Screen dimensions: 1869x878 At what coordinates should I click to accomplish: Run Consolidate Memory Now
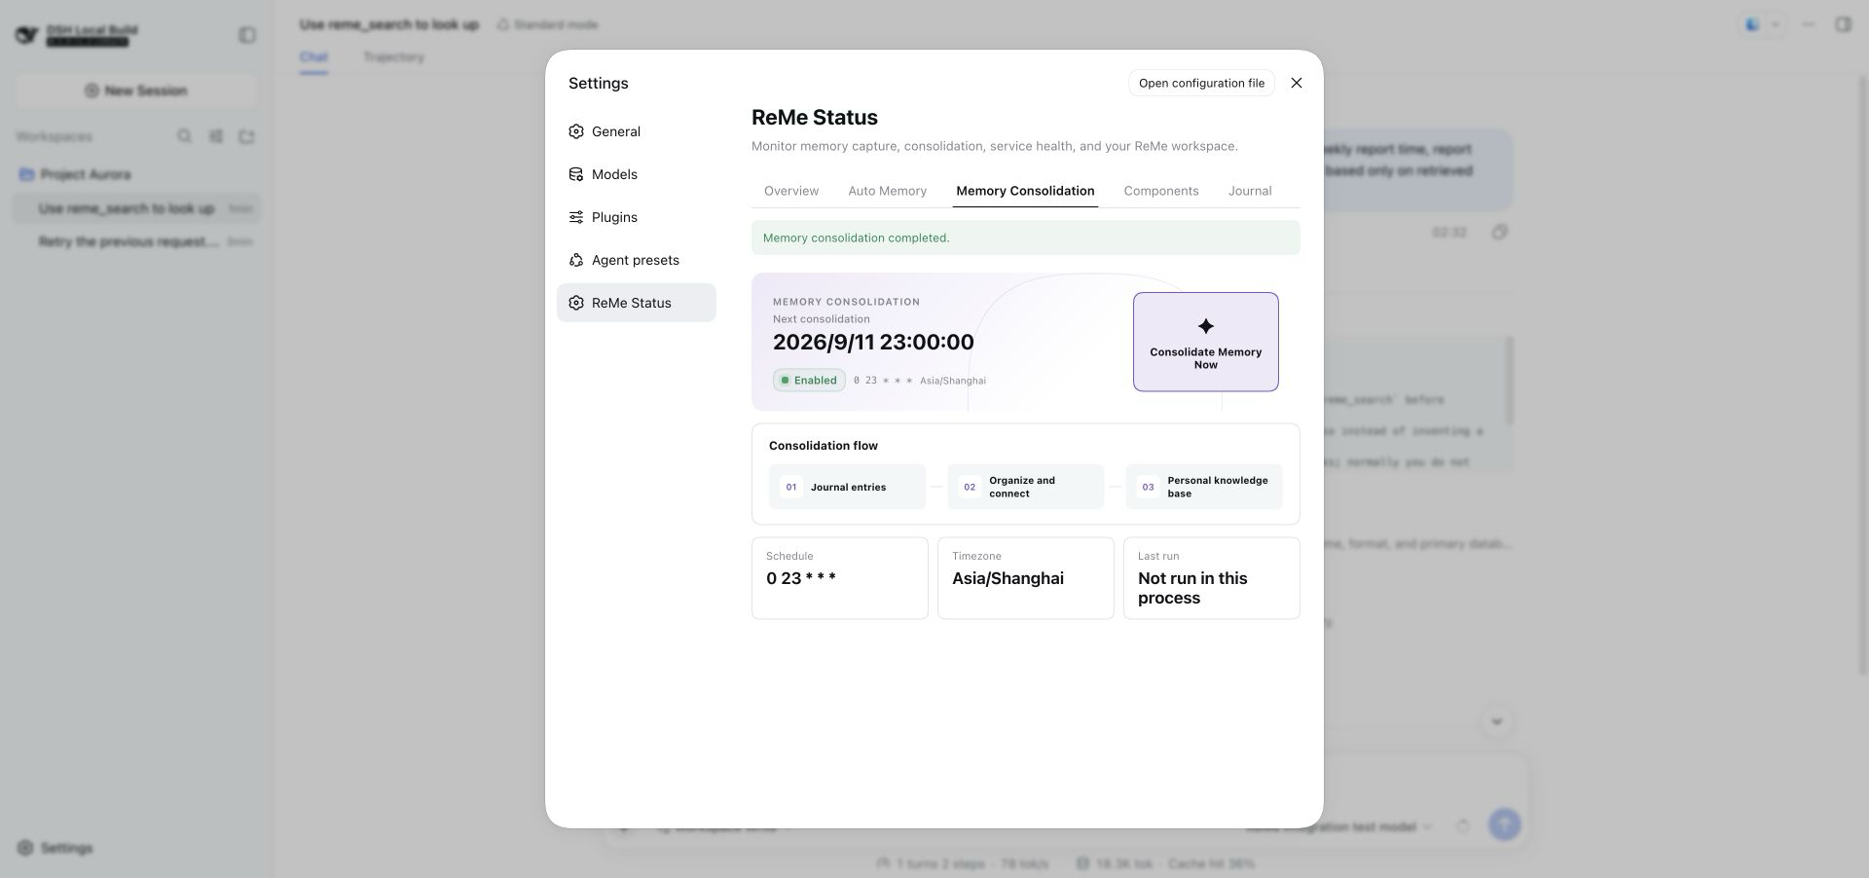1205,342
